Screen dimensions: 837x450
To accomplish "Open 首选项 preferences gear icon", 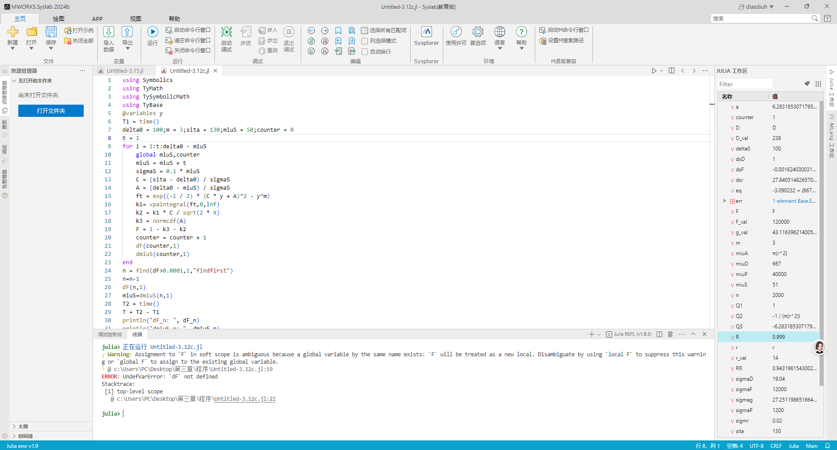I will (478, 32).
